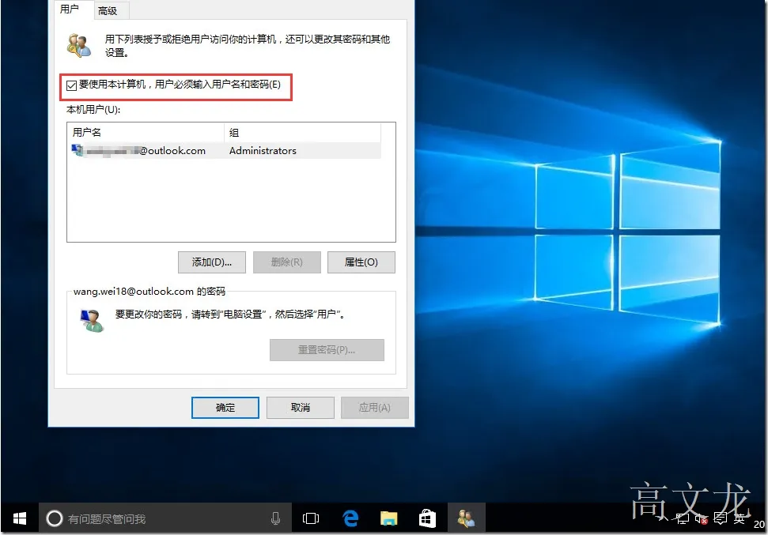768x535 pixels.
Task: Select the @outlook.com user row
Action: coord(225,150)
